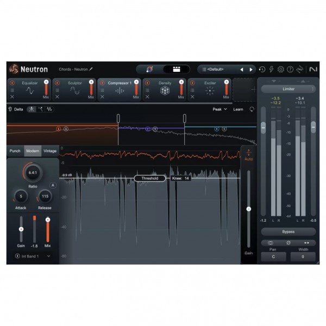Toggle the Equalizer module power button
The image size is (326, 326).
click(x=12, y=83)
